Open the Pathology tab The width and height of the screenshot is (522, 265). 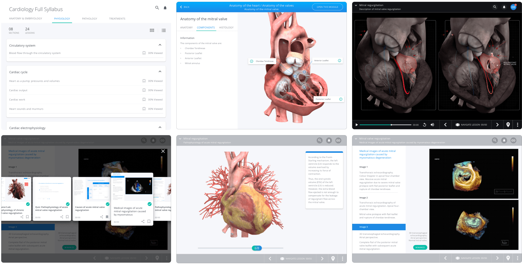click(x=90, y=19)
